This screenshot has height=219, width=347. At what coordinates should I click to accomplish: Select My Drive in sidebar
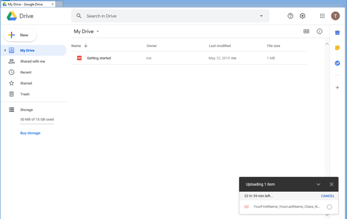pyautogui.click(x=33, y=50)
